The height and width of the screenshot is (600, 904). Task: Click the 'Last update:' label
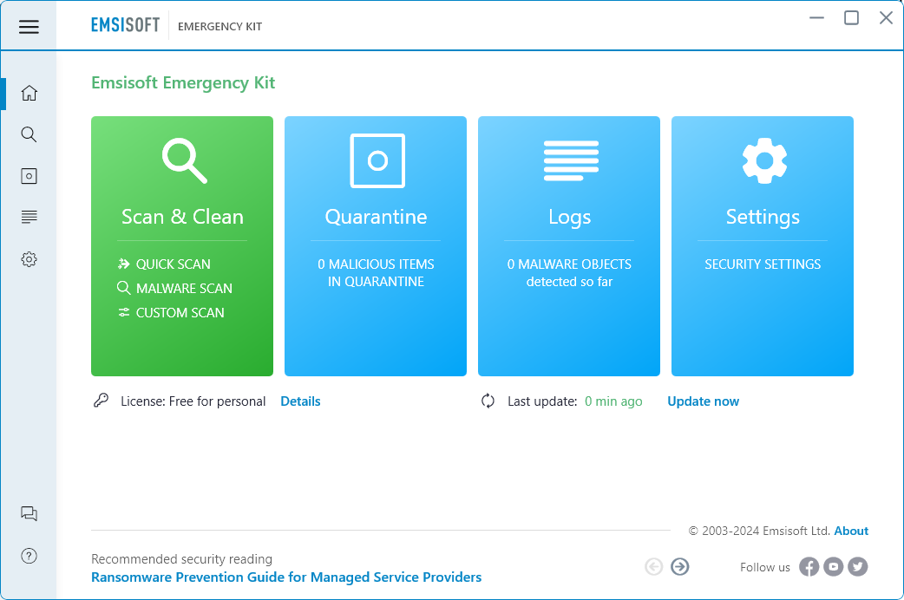(x=542, y=401)
